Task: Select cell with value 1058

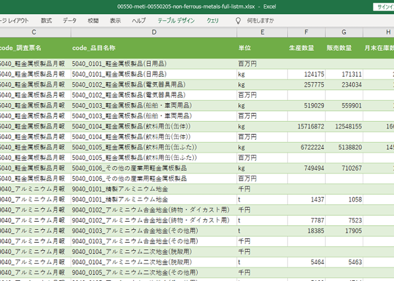Action: point(344,199)
